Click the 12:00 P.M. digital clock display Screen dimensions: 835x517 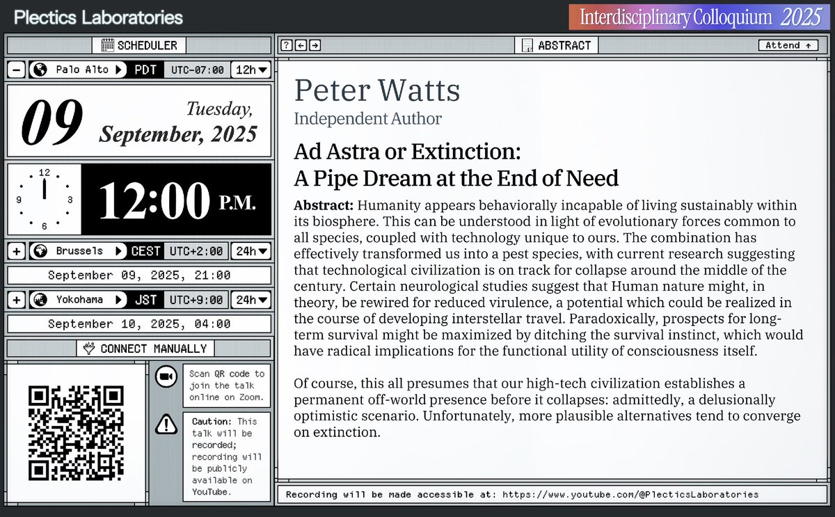click(177, 199)
